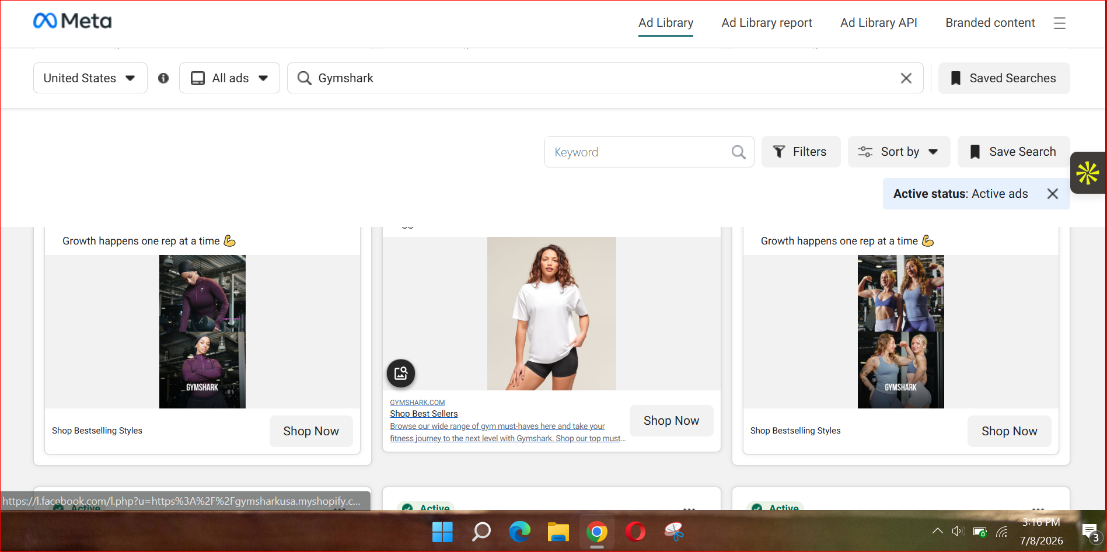Open Ad Library API tab

coord(879,23)
